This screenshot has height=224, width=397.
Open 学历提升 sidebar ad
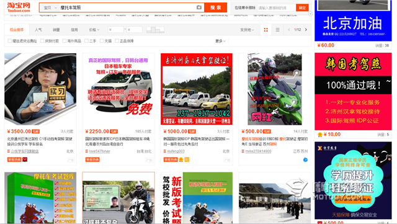[x=353, y=181]
